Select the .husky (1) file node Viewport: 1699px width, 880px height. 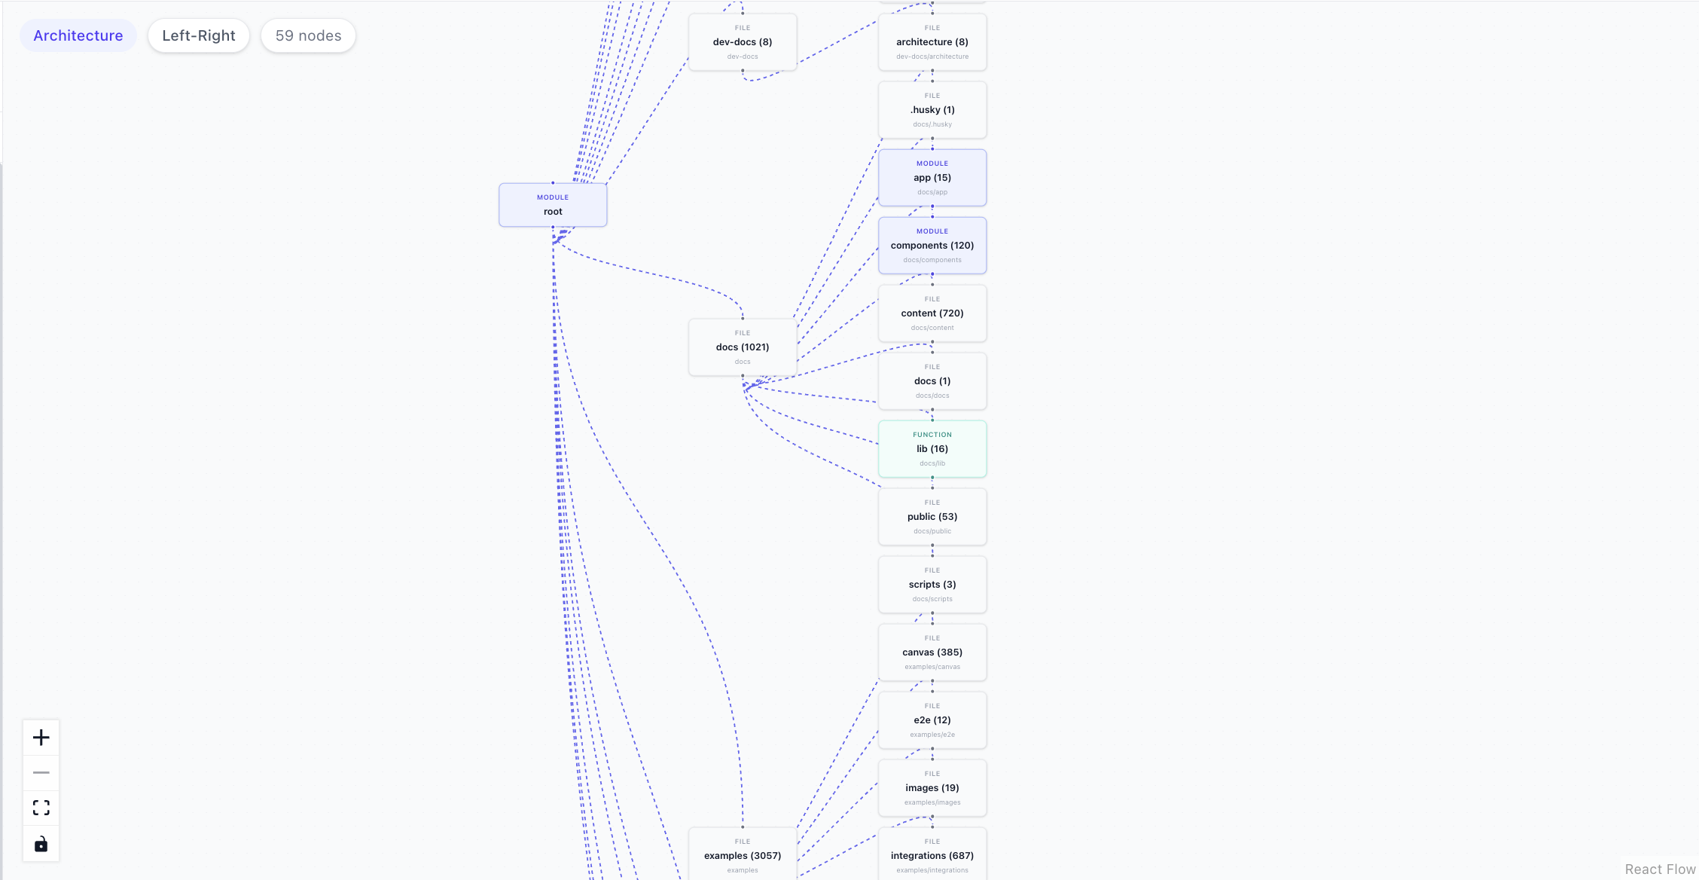(x=932, y=110)
